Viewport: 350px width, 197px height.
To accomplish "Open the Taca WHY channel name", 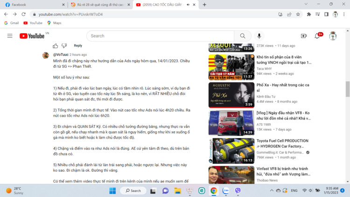I will [264, 69].
